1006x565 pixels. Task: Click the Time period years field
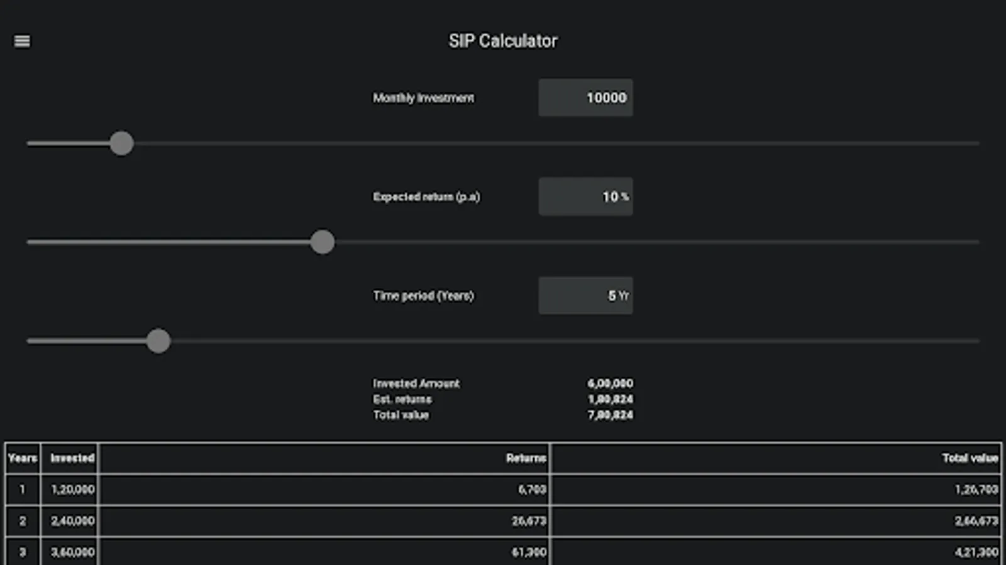tap(585, 296)
